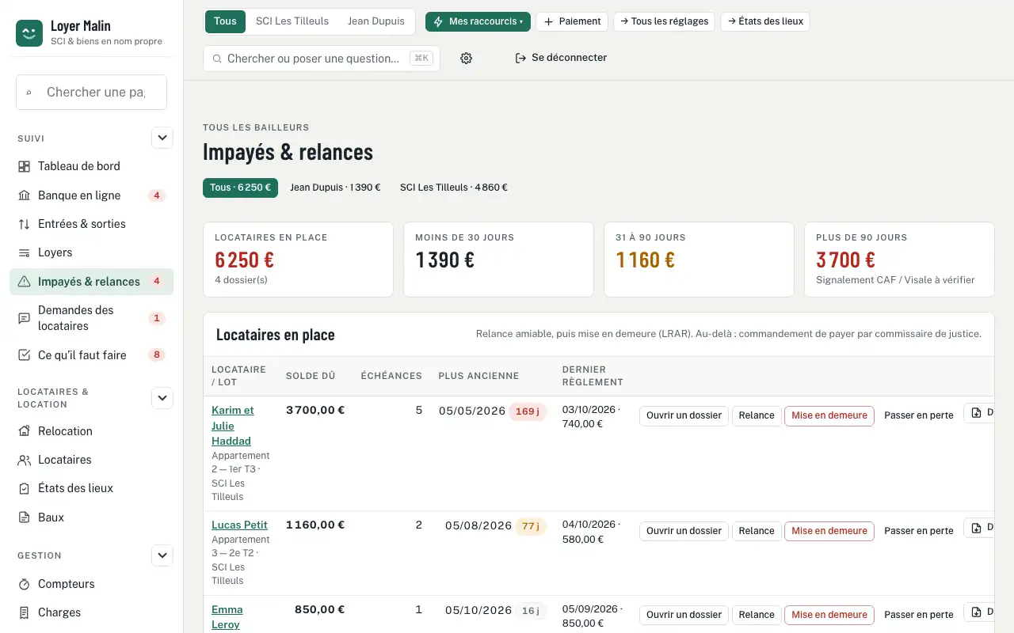1014x633 pixels.
Task: Click document download icon in Lucas Petit row
Action: point(977,528)
